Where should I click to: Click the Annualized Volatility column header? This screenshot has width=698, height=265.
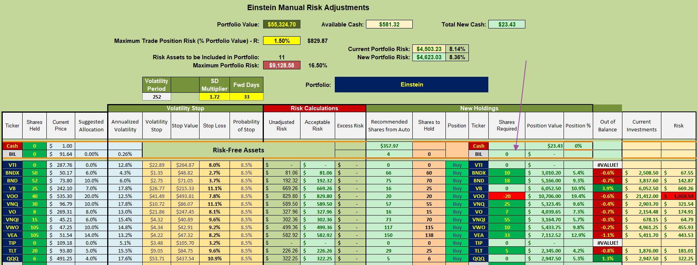tap(125, 125)
